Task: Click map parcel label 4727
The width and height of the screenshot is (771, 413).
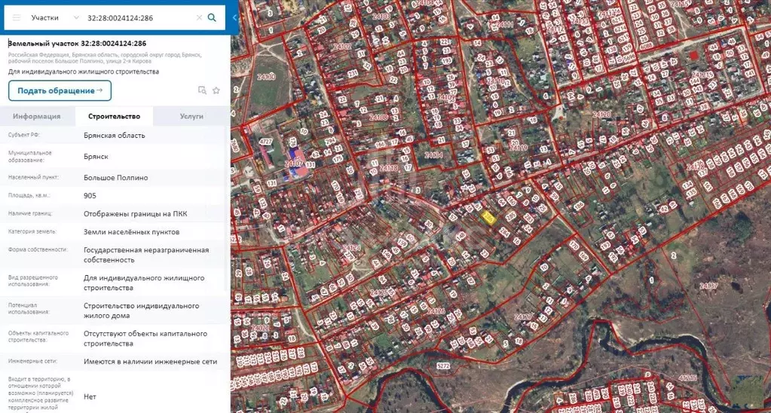Action: (266, 142)
